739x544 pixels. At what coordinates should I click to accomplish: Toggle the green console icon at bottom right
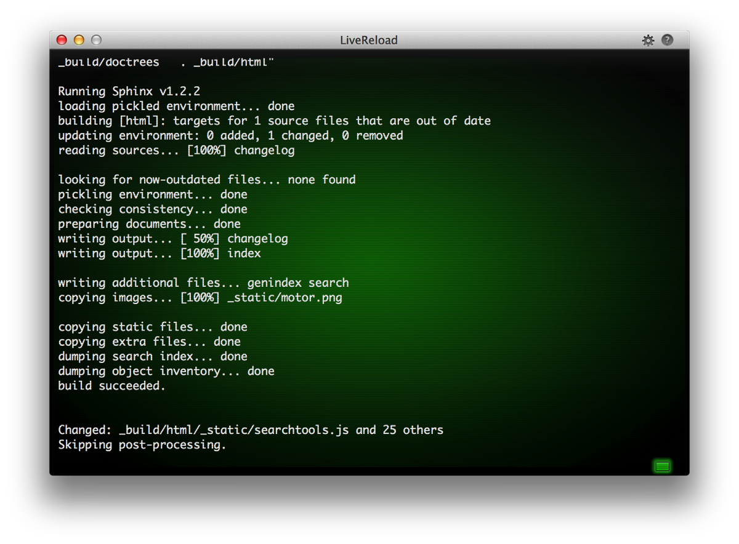click(x=662, y=466)
